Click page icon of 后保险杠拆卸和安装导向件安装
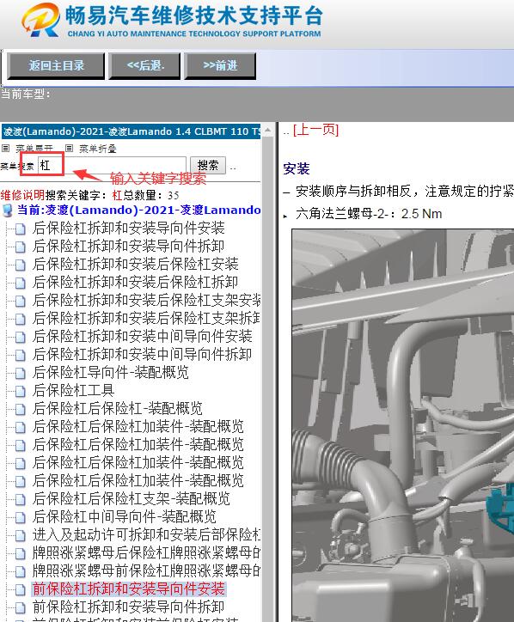The width and height of the screenshot is (514, 622). [21, 229]
